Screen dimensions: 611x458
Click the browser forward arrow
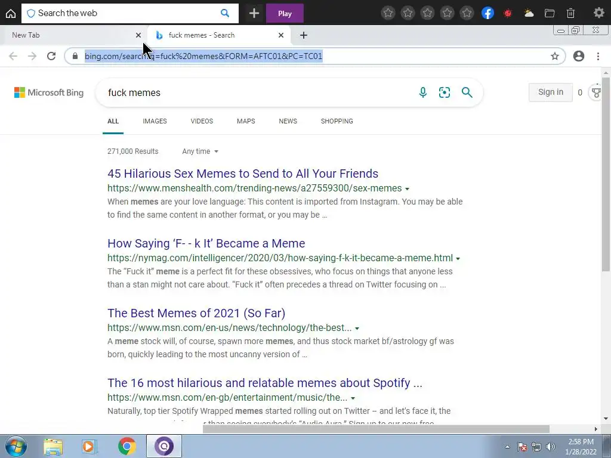point(32,56)
